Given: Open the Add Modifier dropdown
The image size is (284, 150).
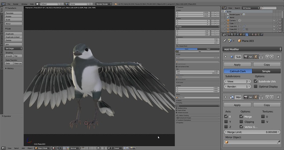Looking at the screenshot, I should point(252,49).
